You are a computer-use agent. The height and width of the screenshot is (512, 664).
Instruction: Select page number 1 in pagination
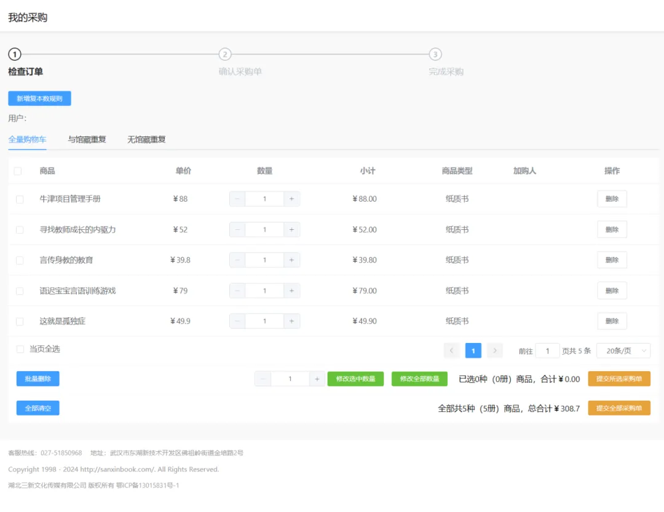(473, 350)
